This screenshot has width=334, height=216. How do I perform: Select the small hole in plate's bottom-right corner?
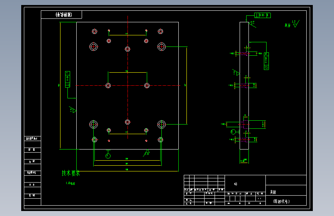coord(160,140)
